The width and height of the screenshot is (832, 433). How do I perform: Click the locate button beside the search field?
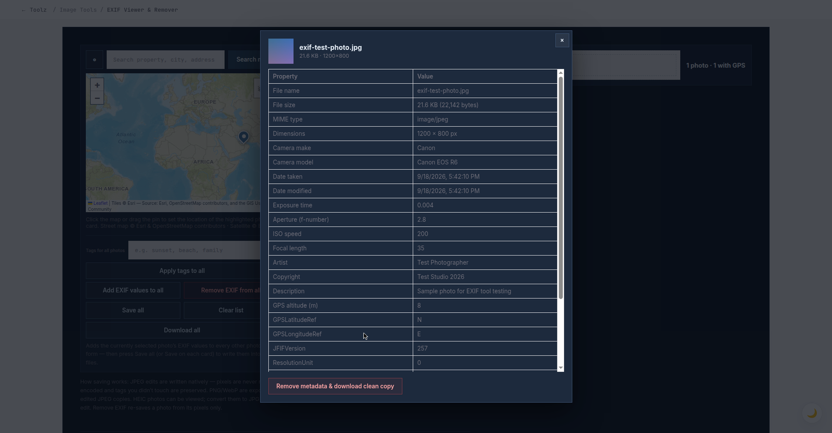[94, 60]
